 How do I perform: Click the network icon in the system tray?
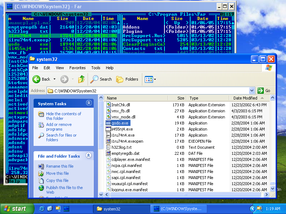(260, 209)
